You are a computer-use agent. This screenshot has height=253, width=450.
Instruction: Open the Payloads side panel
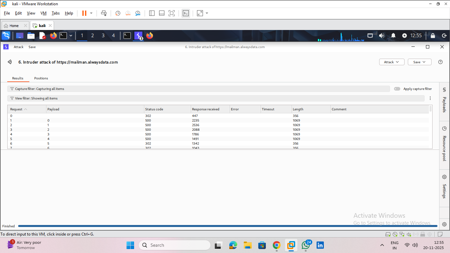[444, 100]
